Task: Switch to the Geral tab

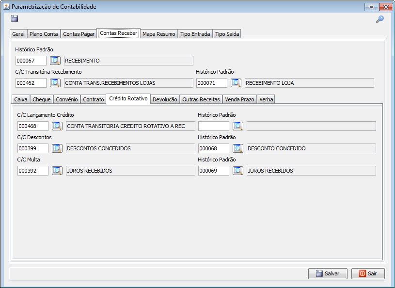Action: pyautogui.click(x=18, y=34)
